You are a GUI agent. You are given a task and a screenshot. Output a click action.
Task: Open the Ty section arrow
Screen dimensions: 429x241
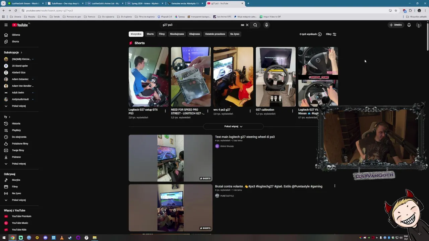pos(9,117)
